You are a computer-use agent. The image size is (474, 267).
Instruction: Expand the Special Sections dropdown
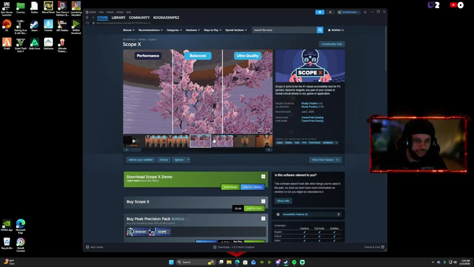point(236,30)
